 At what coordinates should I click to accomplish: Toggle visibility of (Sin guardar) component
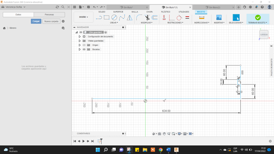(81, 32)
